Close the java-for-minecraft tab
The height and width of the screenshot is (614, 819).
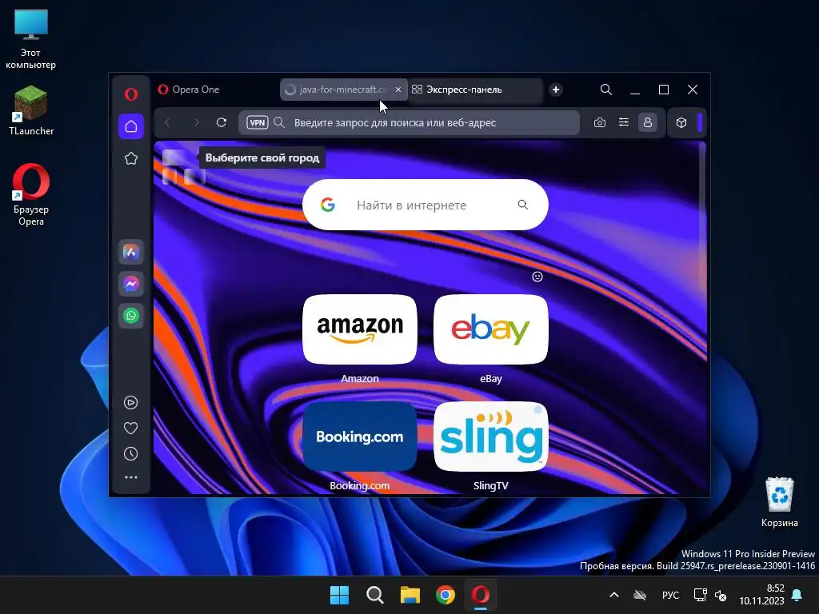tap(398, 90)
